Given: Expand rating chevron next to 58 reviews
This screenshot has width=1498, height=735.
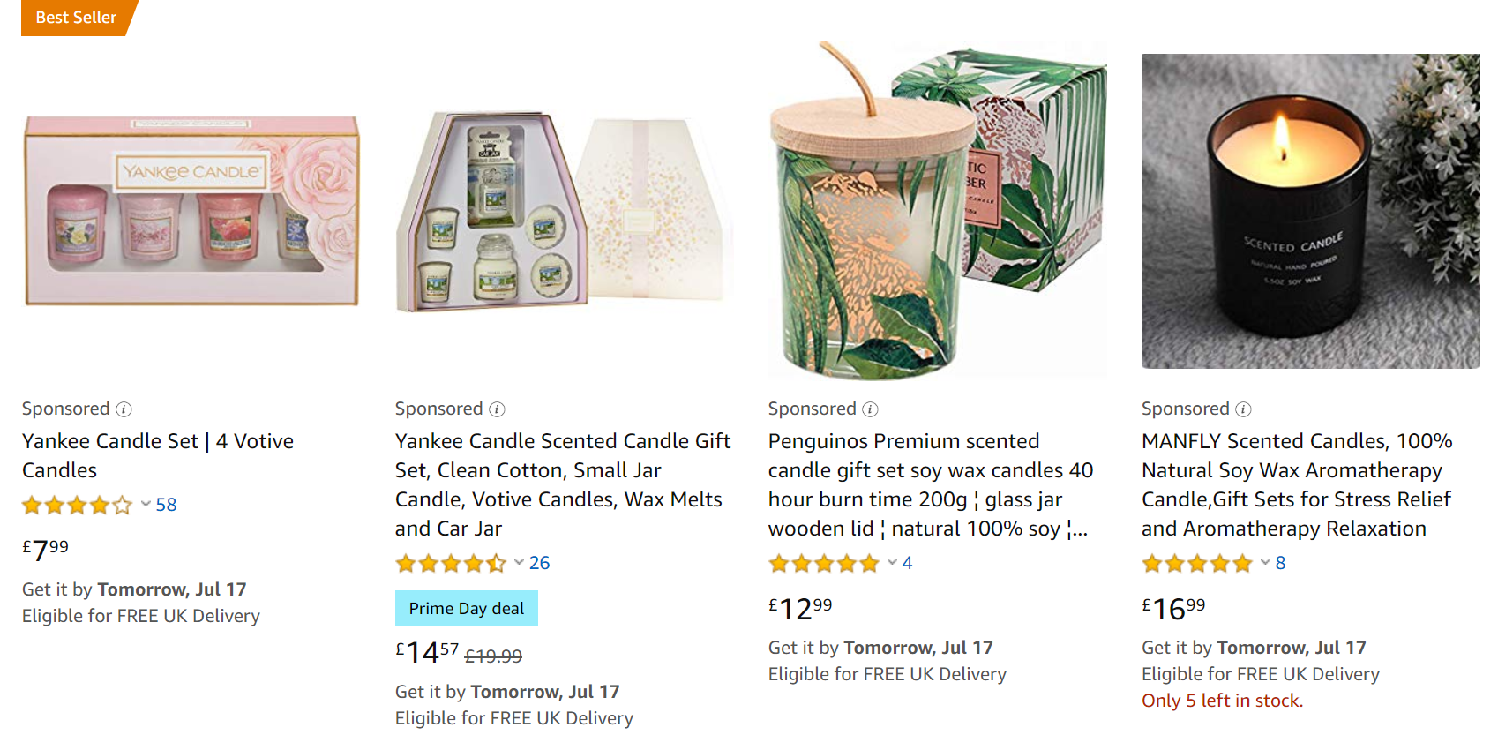Looking at the screenshot, I should tap(146, 505).
